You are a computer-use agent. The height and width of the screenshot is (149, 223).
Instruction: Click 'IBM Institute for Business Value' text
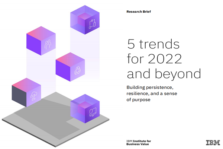coord(139,143)
